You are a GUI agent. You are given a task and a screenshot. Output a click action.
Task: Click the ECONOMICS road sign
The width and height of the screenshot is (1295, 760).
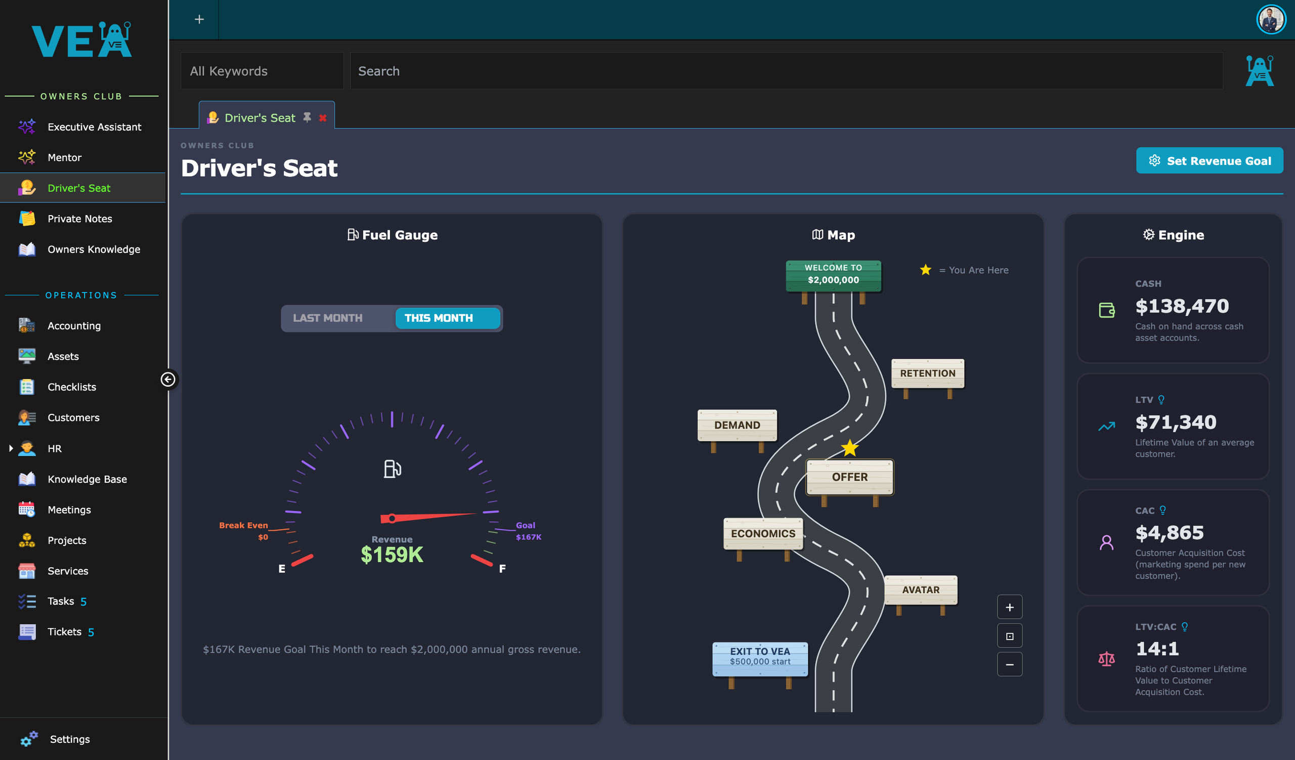[x=763, y=533]
